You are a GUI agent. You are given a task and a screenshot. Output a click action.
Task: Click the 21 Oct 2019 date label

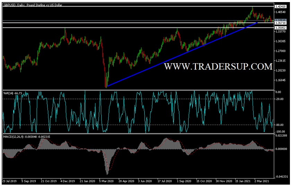coord(49,181)
